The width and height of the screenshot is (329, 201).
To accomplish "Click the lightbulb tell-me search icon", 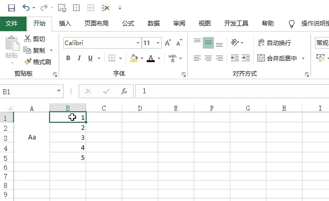I will 291,24.
